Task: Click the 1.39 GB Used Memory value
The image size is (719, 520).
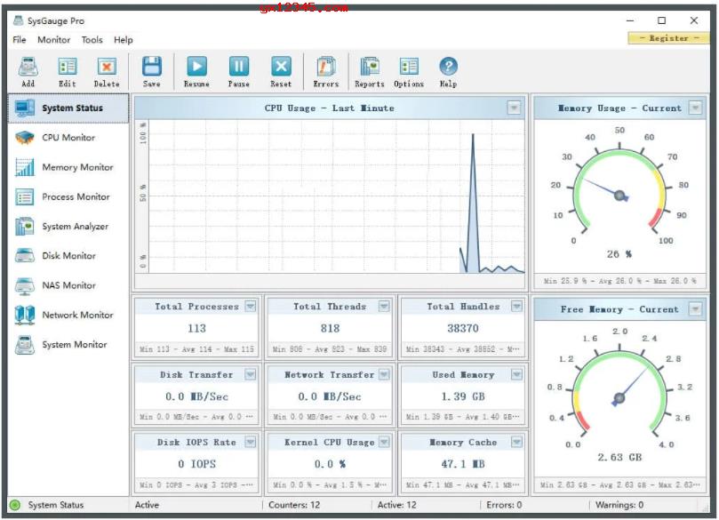Action: click(x=463, y=396)
